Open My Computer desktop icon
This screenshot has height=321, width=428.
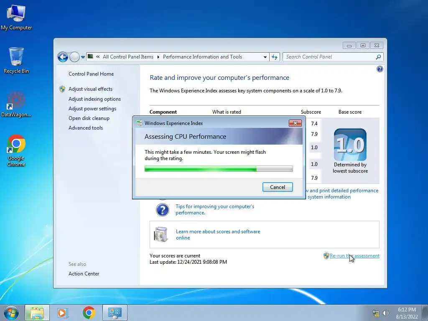coord(16,17)
